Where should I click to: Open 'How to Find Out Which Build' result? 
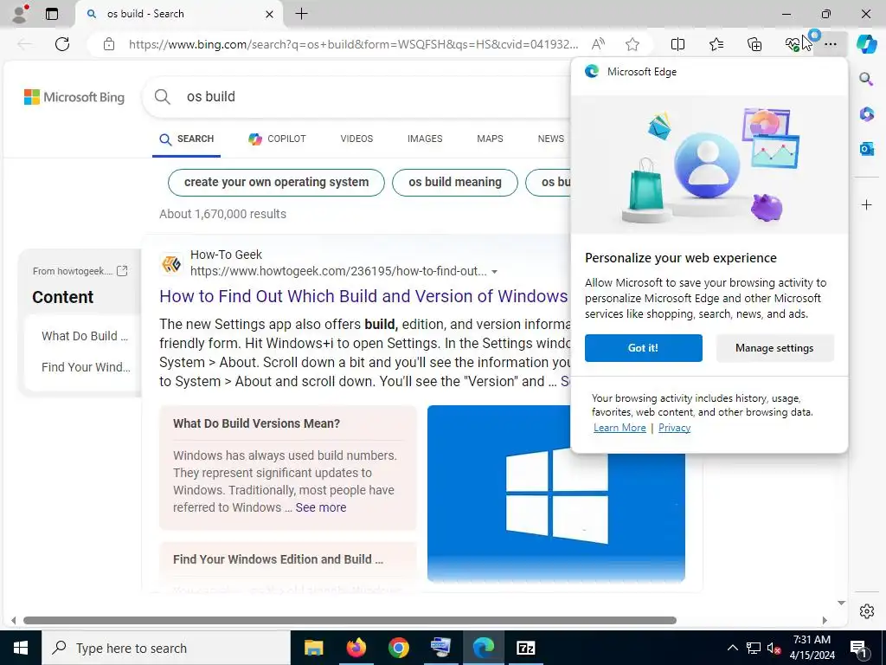pyautogui.click(x=364, y=296)
